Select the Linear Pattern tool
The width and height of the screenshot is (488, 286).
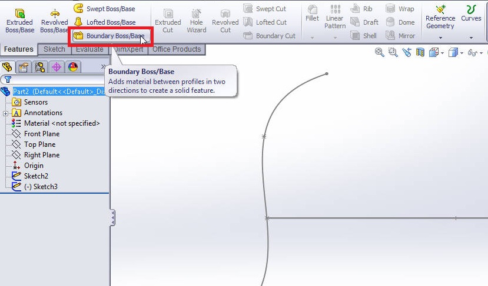coord(335,17)
